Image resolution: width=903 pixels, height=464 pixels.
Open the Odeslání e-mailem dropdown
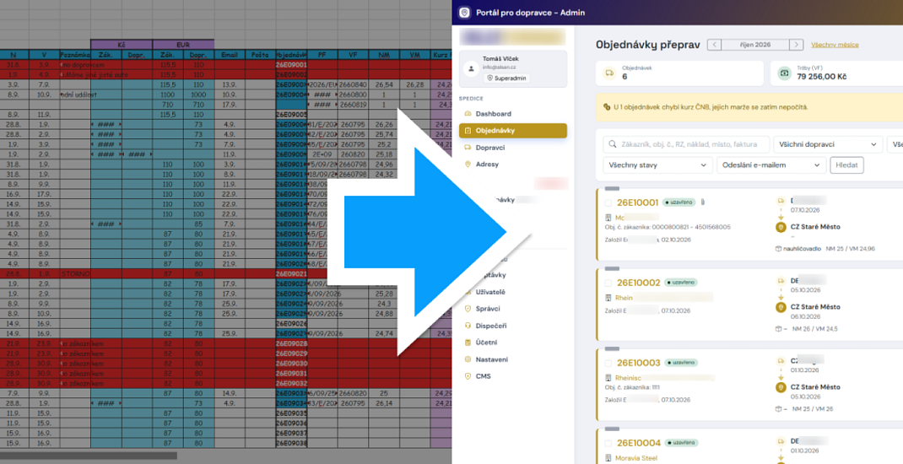[x=771, y=165]
